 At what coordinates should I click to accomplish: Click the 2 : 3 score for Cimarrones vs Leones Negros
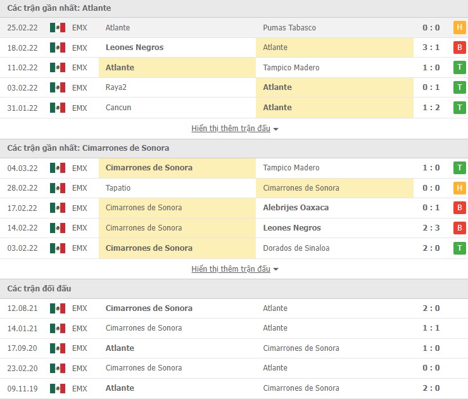(x=431, y=228)
